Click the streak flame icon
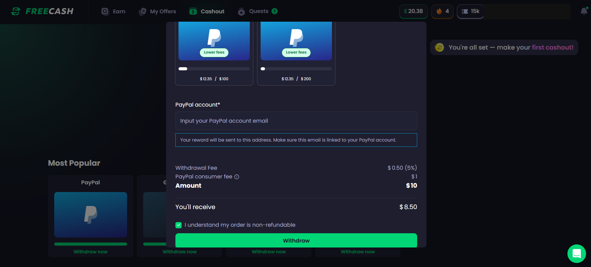The width and height of the screenshot is (591, 267). pos(439,11)
